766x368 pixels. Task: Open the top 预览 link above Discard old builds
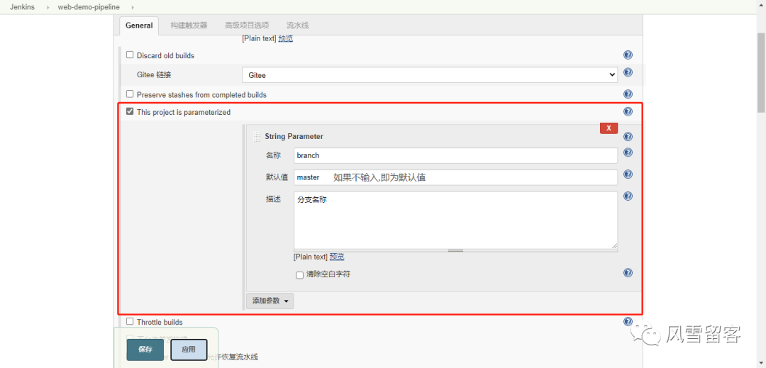[x=286, y=38]
